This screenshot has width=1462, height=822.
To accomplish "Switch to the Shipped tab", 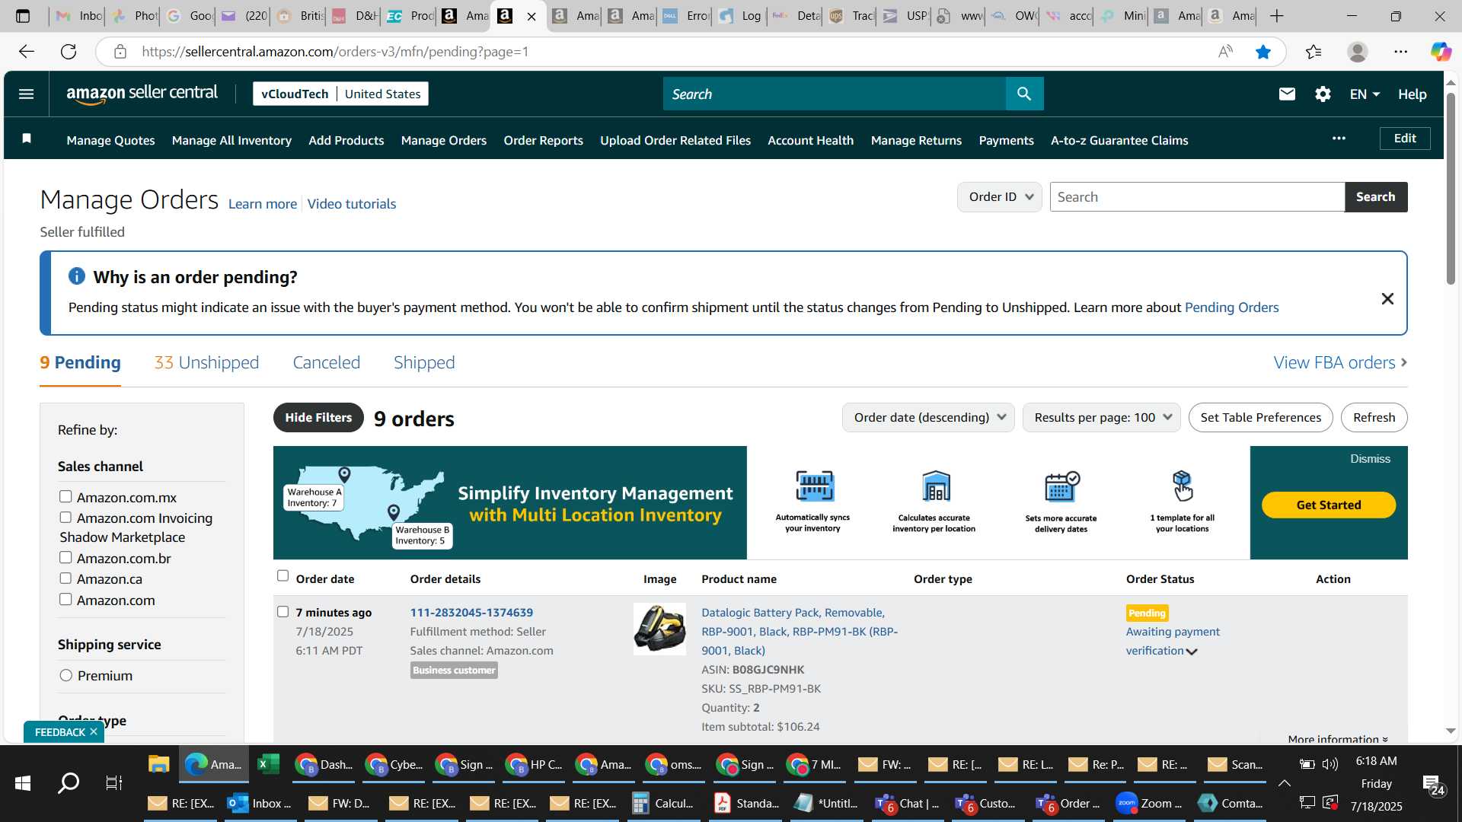I will 424,362.
